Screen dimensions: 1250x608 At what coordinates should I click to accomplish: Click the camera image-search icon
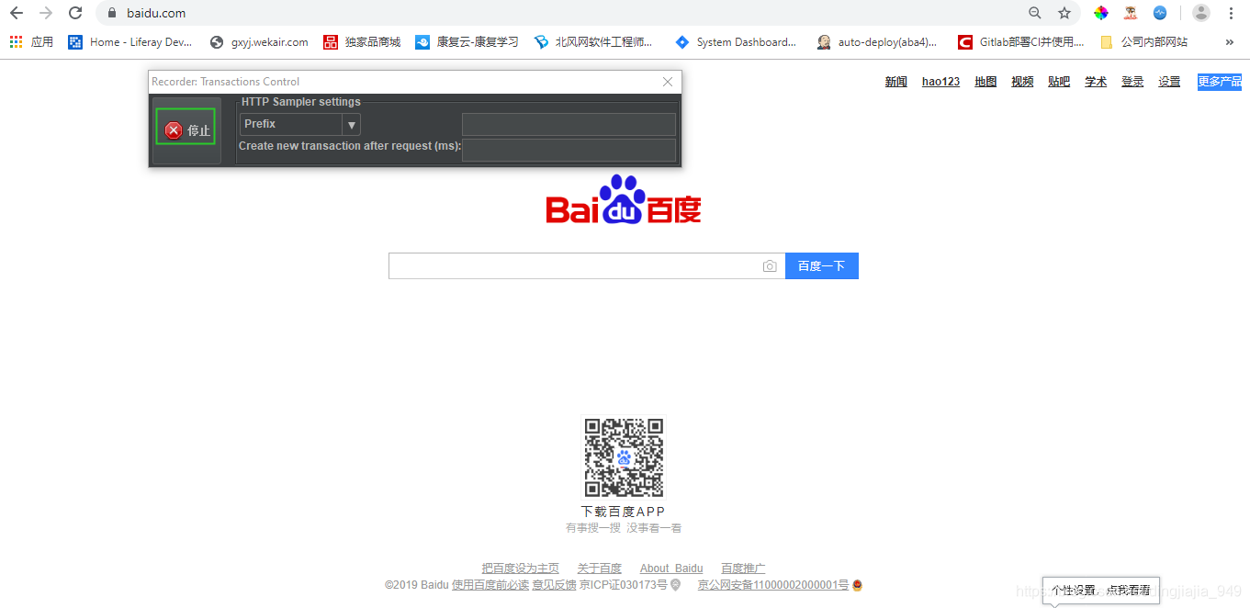click(x=770, y=266)
